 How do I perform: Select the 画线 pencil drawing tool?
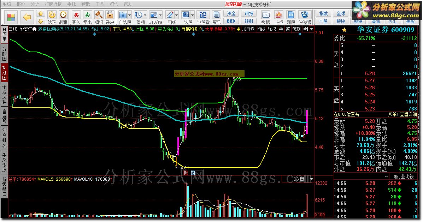(x=170, y=14)
